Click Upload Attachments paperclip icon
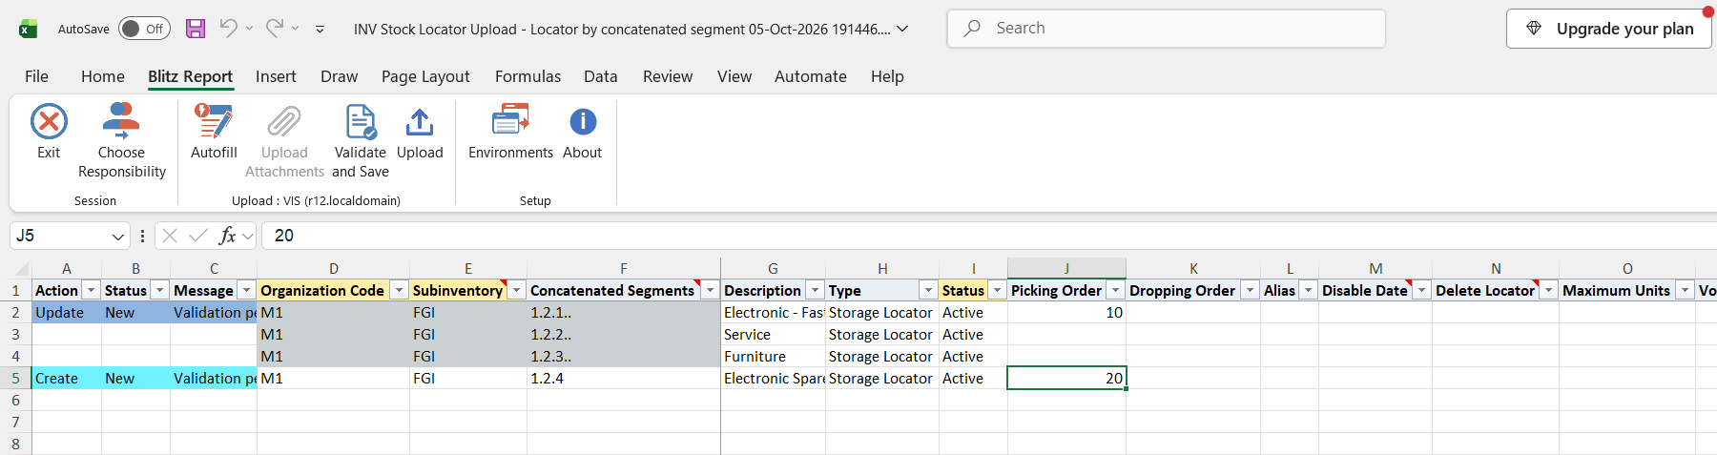The width and height of the screenshot is (1717, 455). coord(284,122)
